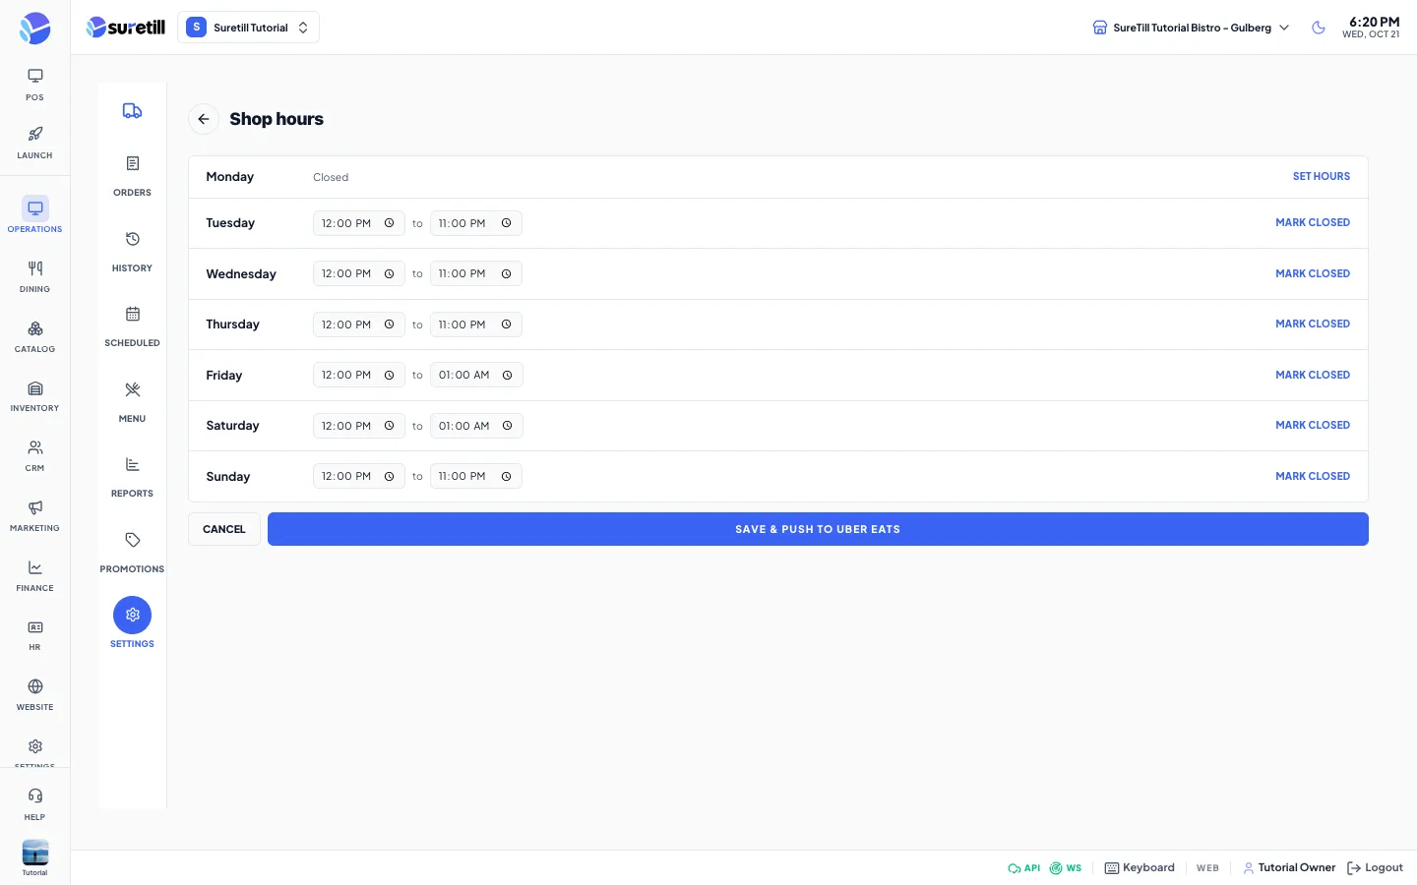Open order History
Screen dimensions: 1417x885
click(132, 251)
